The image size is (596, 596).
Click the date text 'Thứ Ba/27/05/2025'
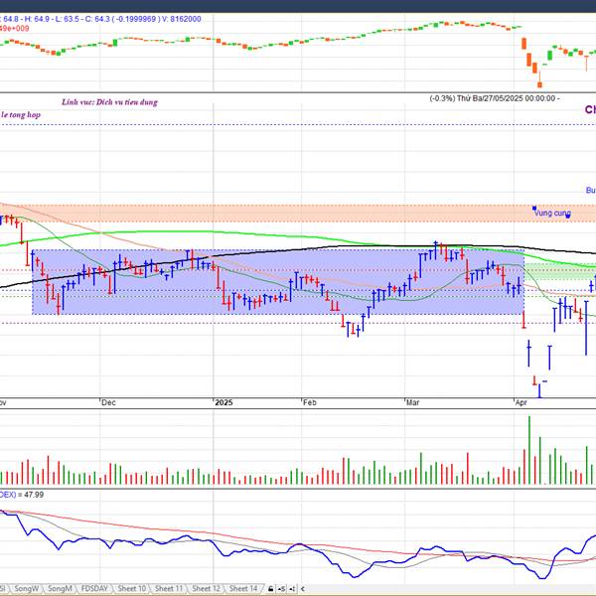(x=490, y=98)
